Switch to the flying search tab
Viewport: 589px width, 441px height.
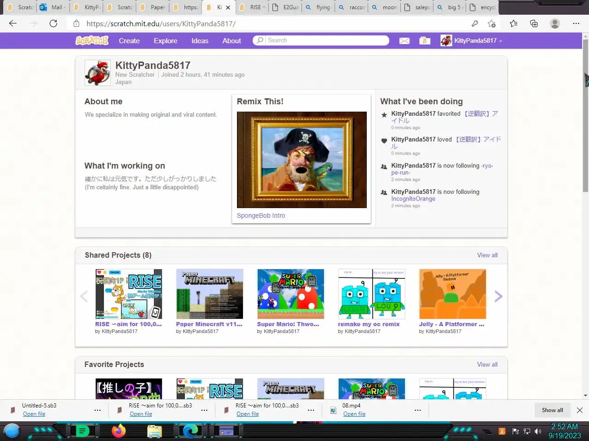[x=318, y=7]
